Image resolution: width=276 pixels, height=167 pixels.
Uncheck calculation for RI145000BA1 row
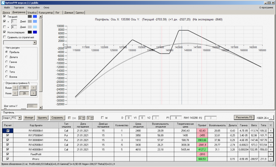click(x=8, y=131)
